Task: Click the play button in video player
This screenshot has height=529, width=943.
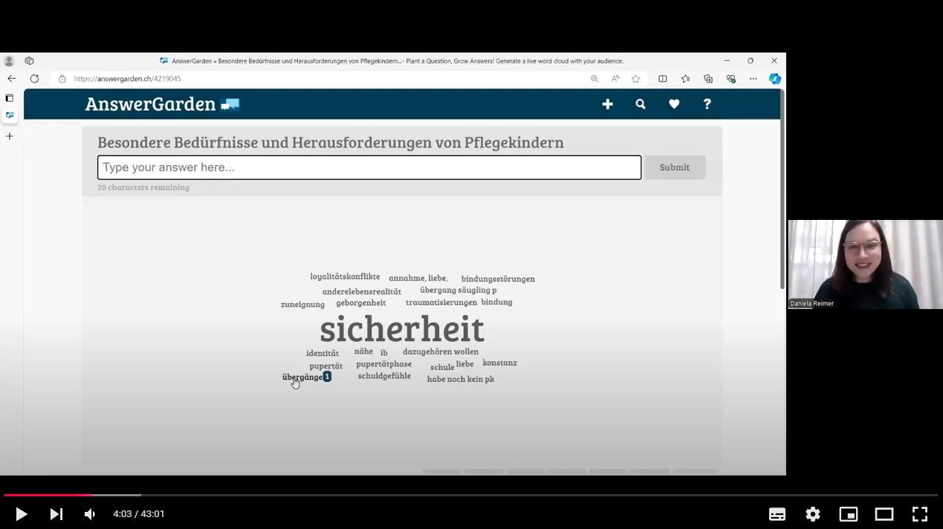Action: click(21, 514)
